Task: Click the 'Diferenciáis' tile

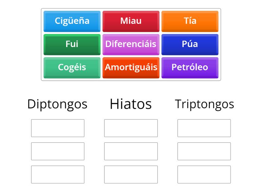Action: [x=131, y=44]
